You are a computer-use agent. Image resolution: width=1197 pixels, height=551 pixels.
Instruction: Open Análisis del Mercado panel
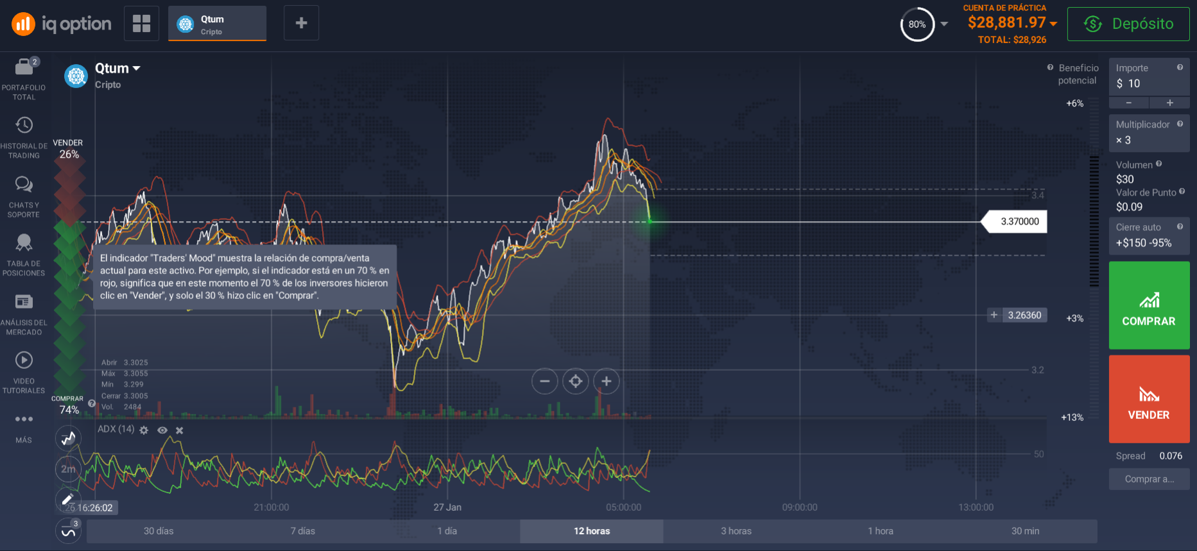point(24,314)
